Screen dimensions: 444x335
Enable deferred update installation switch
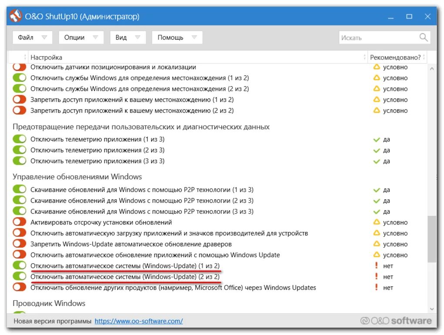tap(19, 222)
